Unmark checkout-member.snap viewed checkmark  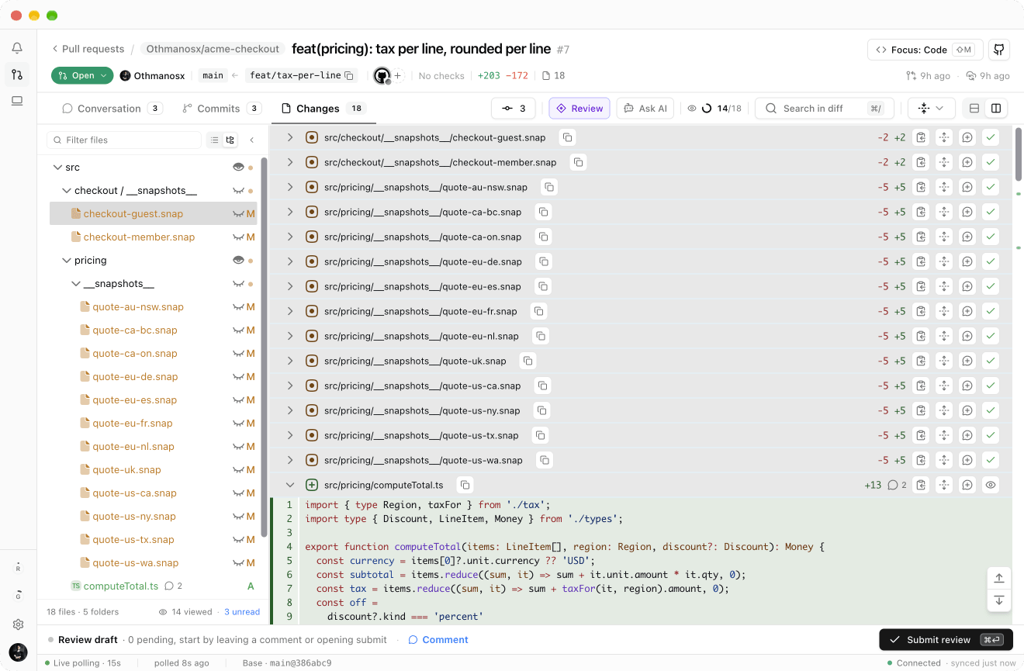(991, 162)
